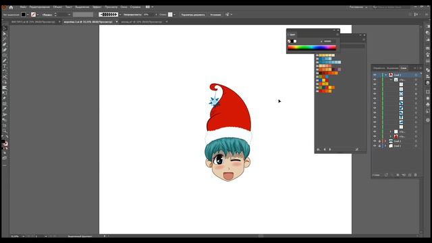432x243 pixels.
Task: Open the Stroke color dropdown in control bar
Action: [x=38, y=15]
